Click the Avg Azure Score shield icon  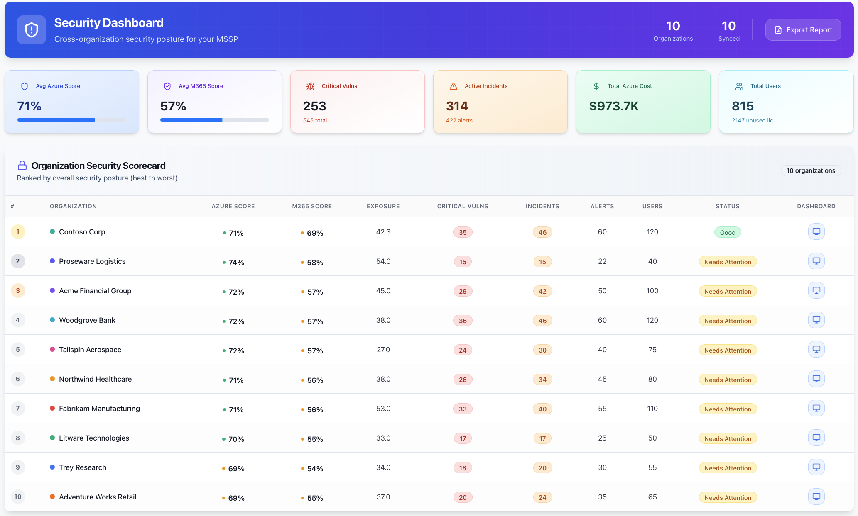pos(25,86)
